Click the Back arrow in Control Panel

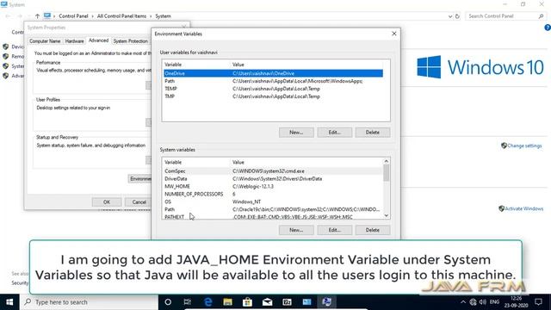pos(8,16)
